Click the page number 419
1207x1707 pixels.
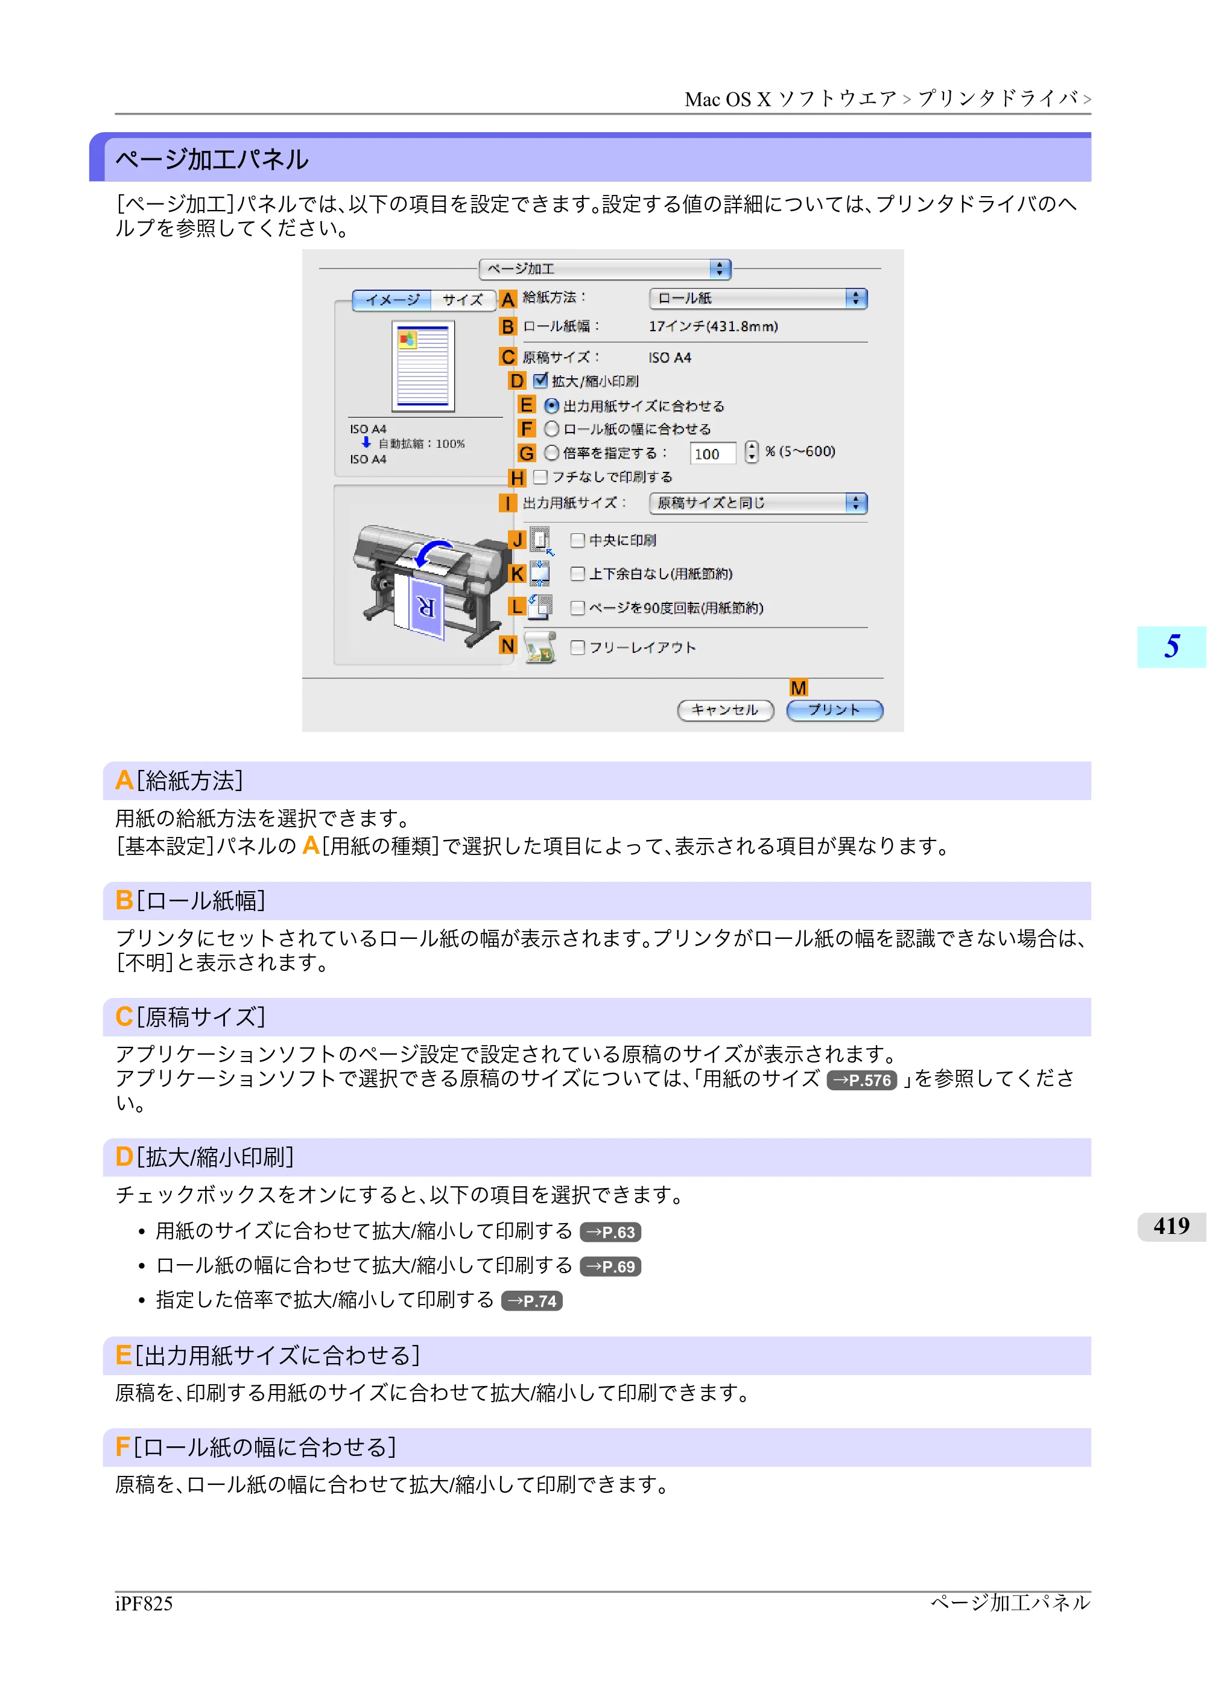click(x=1171, y=1226)
